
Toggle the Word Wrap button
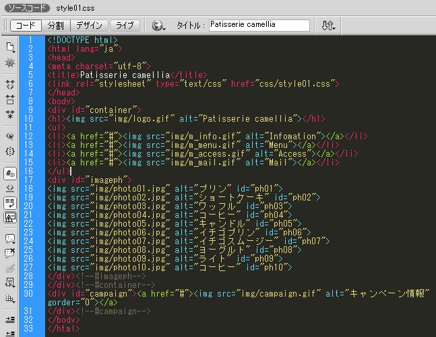coord(10,203)
